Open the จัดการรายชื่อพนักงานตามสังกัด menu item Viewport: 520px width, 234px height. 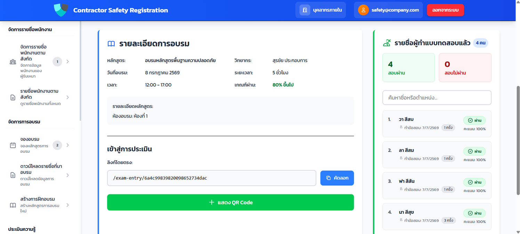point(40,62)
